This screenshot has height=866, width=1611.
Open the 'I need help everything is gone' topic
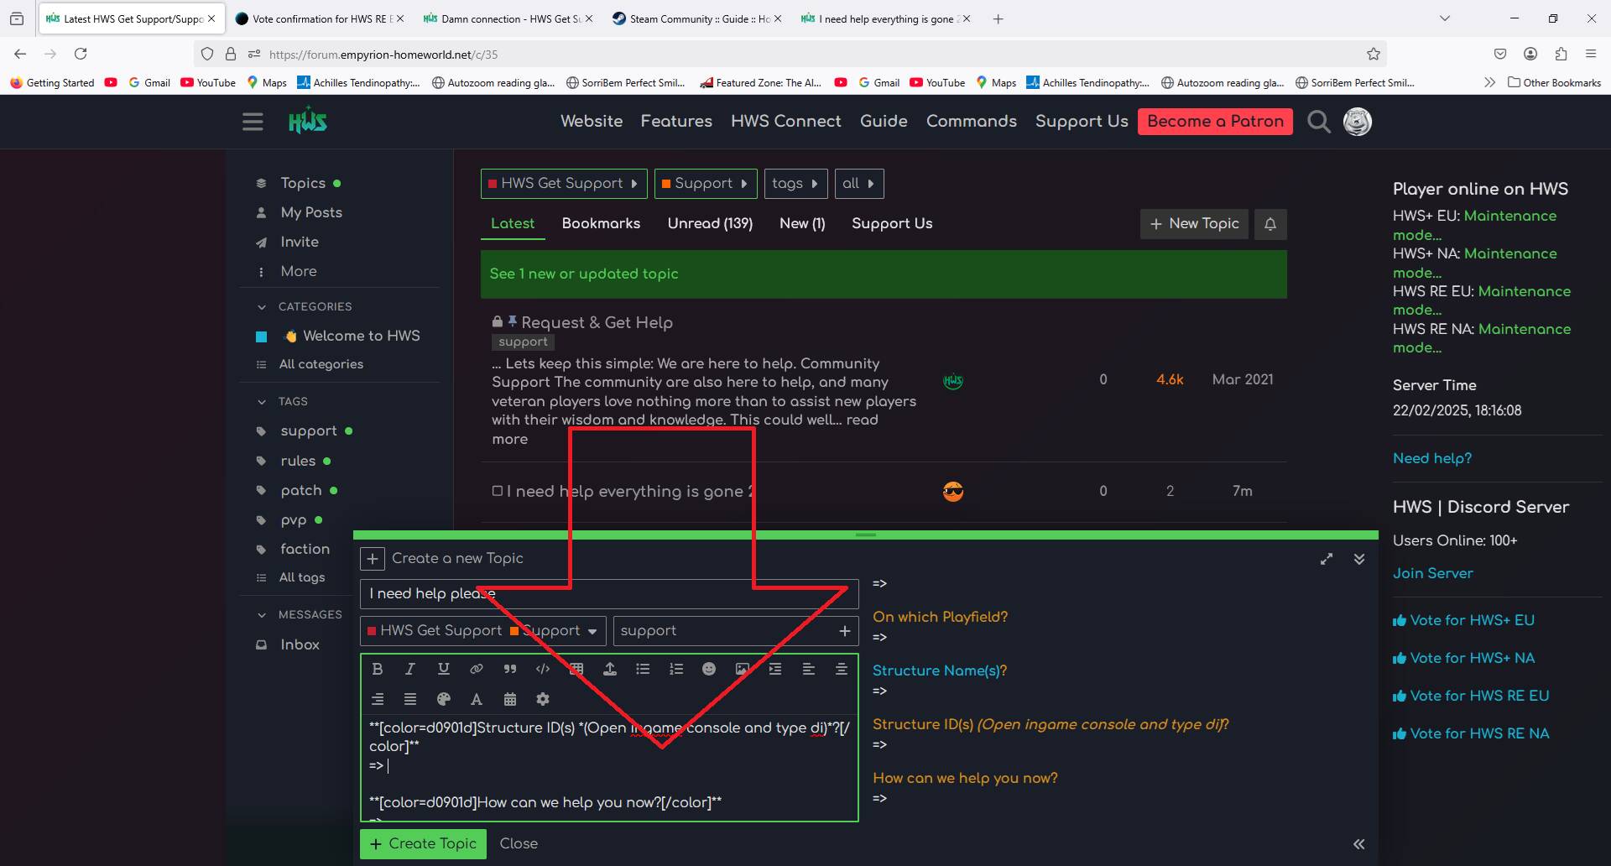(x=629, y=492)
